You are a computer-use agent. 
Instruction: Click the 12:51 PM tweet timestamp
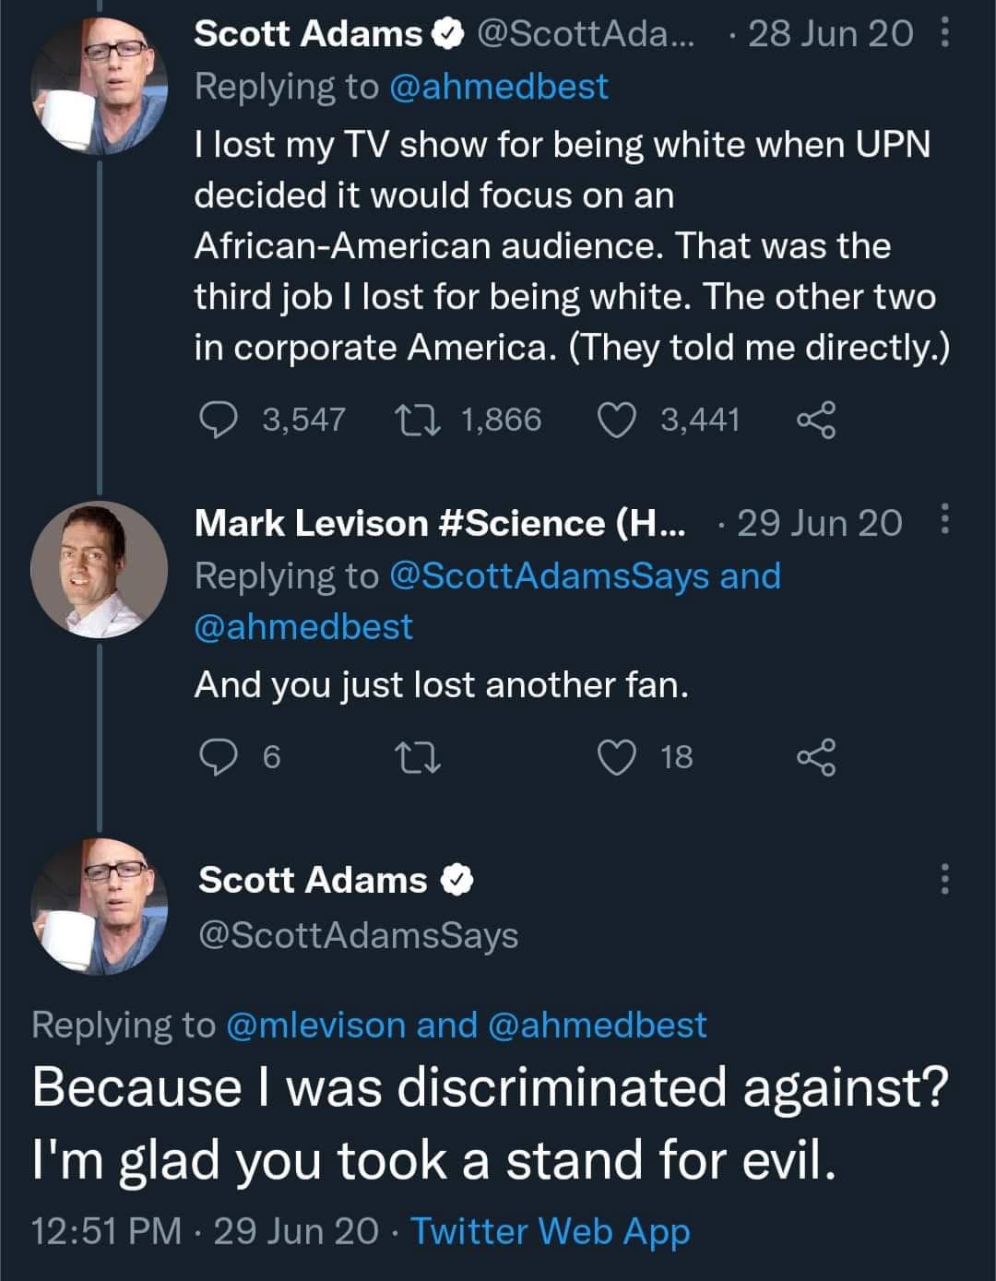tap(105, 1231)
